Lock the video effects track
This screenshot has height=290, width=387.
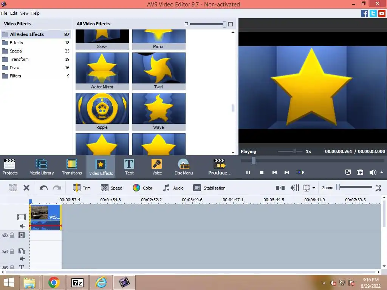tap(12, 235)
